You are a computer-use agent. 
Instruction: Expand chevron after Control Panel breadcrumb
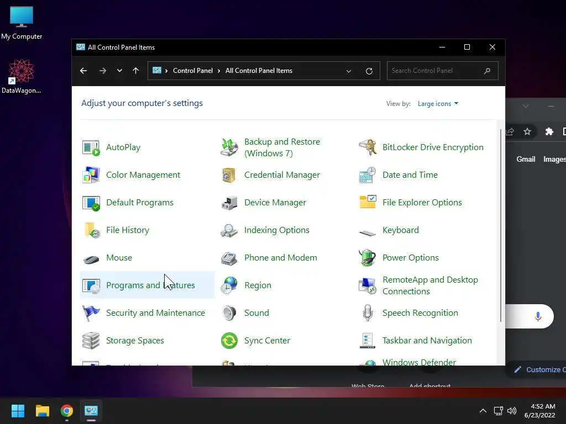point(219,71)
